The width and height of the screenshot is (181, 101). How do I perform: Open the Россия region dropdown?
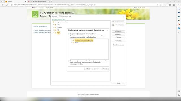click(35, 8)
